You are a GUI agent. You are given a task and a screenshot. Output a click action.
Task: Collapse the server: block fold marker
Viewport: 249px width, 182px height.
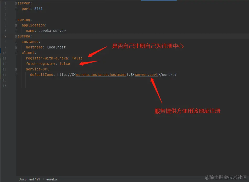[16, 3]
